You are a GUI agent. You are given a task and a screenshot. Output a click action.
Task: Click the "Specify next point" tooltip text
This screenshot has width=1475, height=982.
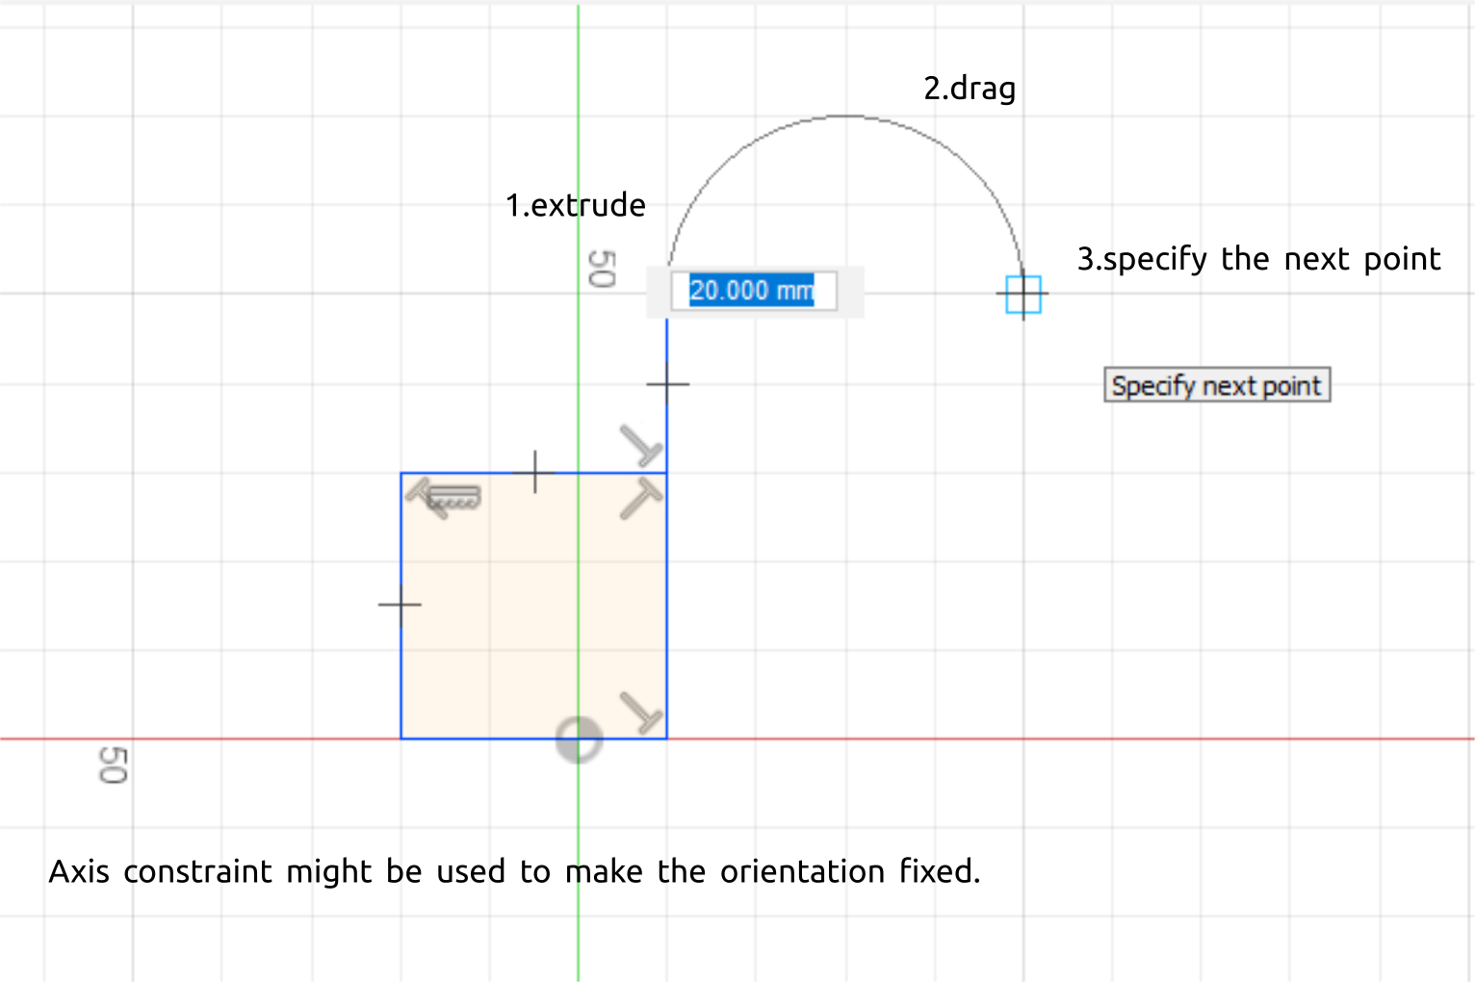1217,385
